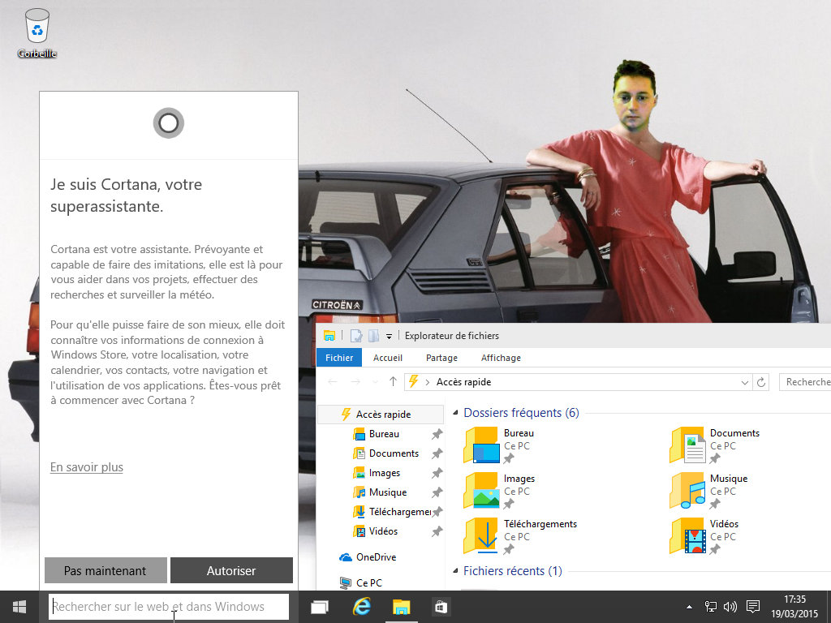Viewport: 831px width, 623px height.
Task: Switch to the Affichage ribbon tab
Action: click(501, 357)
